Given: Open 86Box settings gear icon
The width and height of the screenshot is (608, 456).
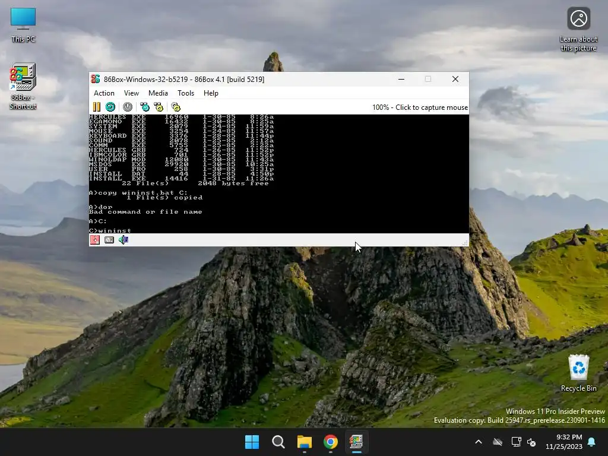Looking at the screenshot, I should point(176,107).
